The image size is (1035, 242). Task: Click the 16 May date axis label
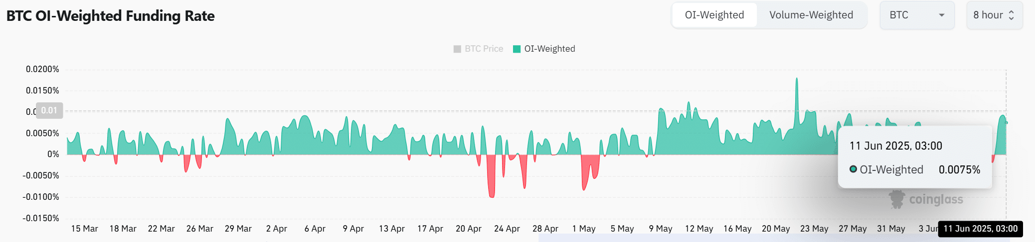click(737, 229)
